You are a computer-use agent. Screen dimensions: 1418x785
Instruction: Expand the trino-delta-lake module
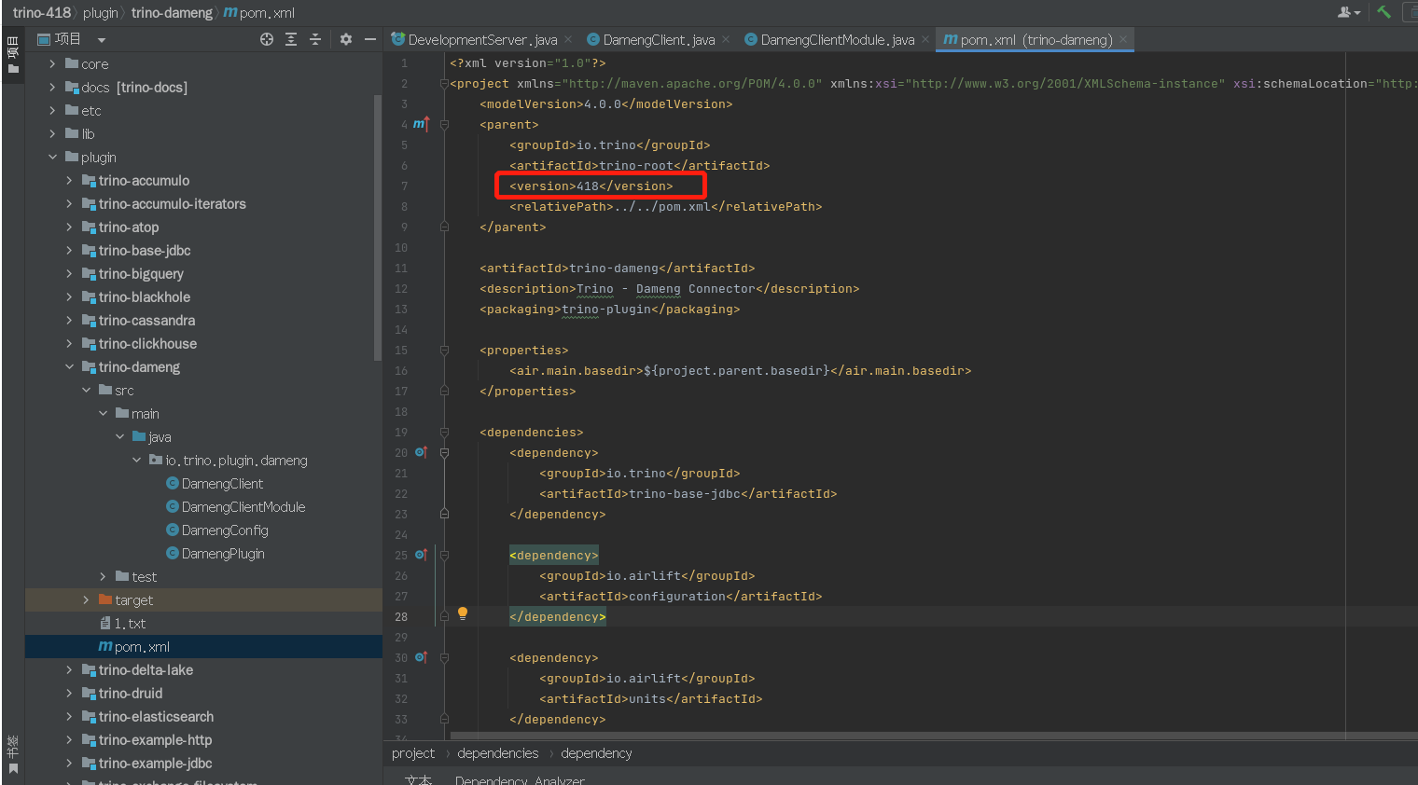tap(69, 669)
